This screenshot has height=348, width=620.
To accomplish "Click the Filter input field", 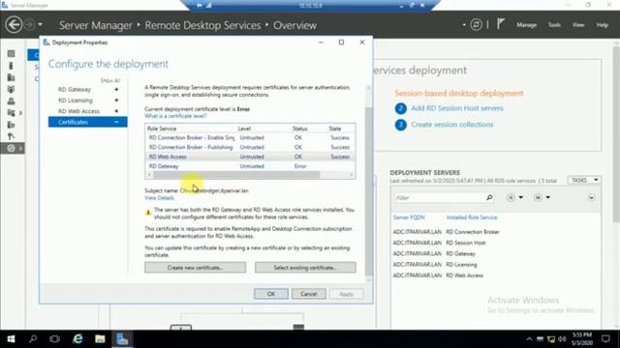I will point(439,197).
